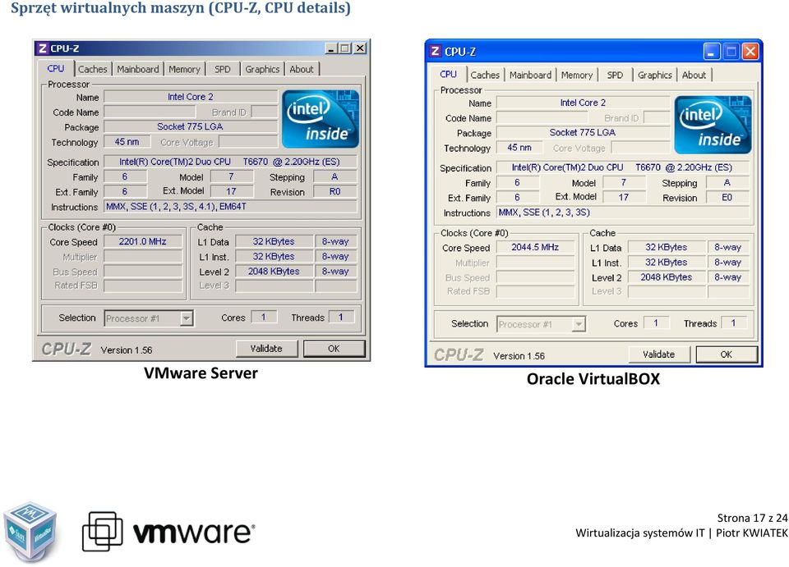Click OK button in VMware window

pos(335,349)
